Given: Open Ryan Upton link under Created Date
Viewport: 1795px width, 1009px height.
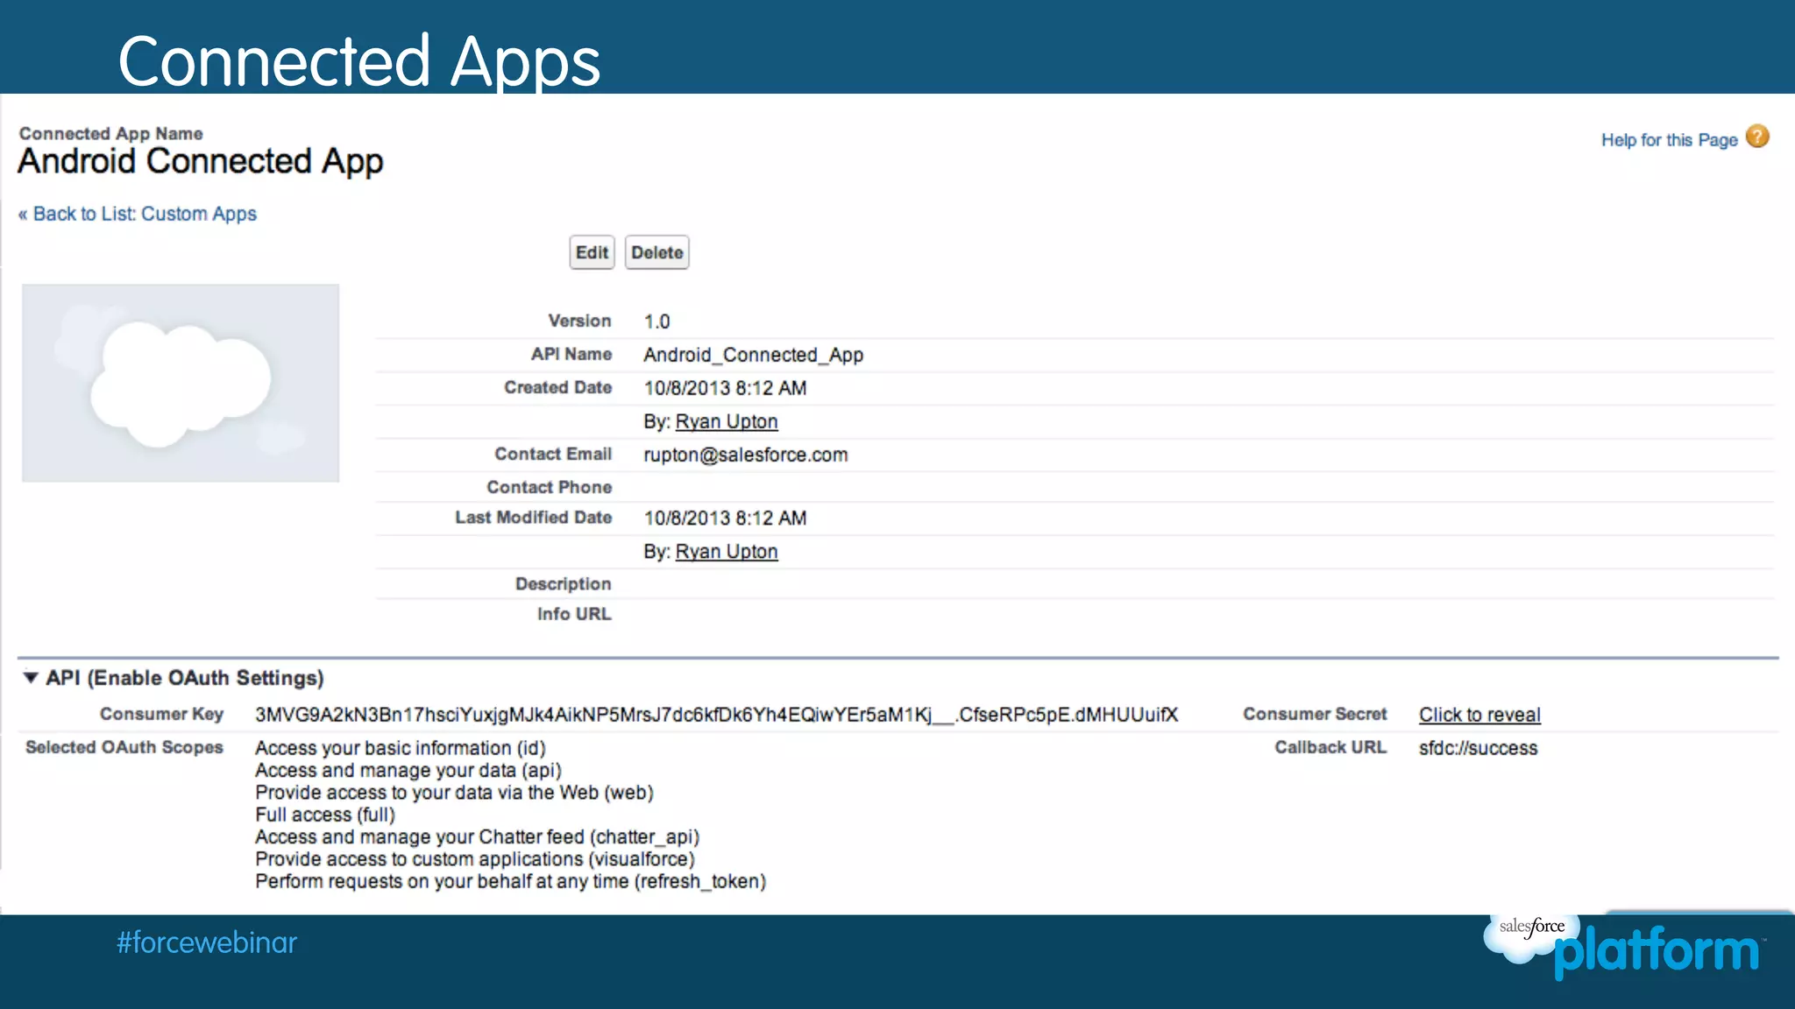Looking at the screenshot, I should [x=727, y=421].
